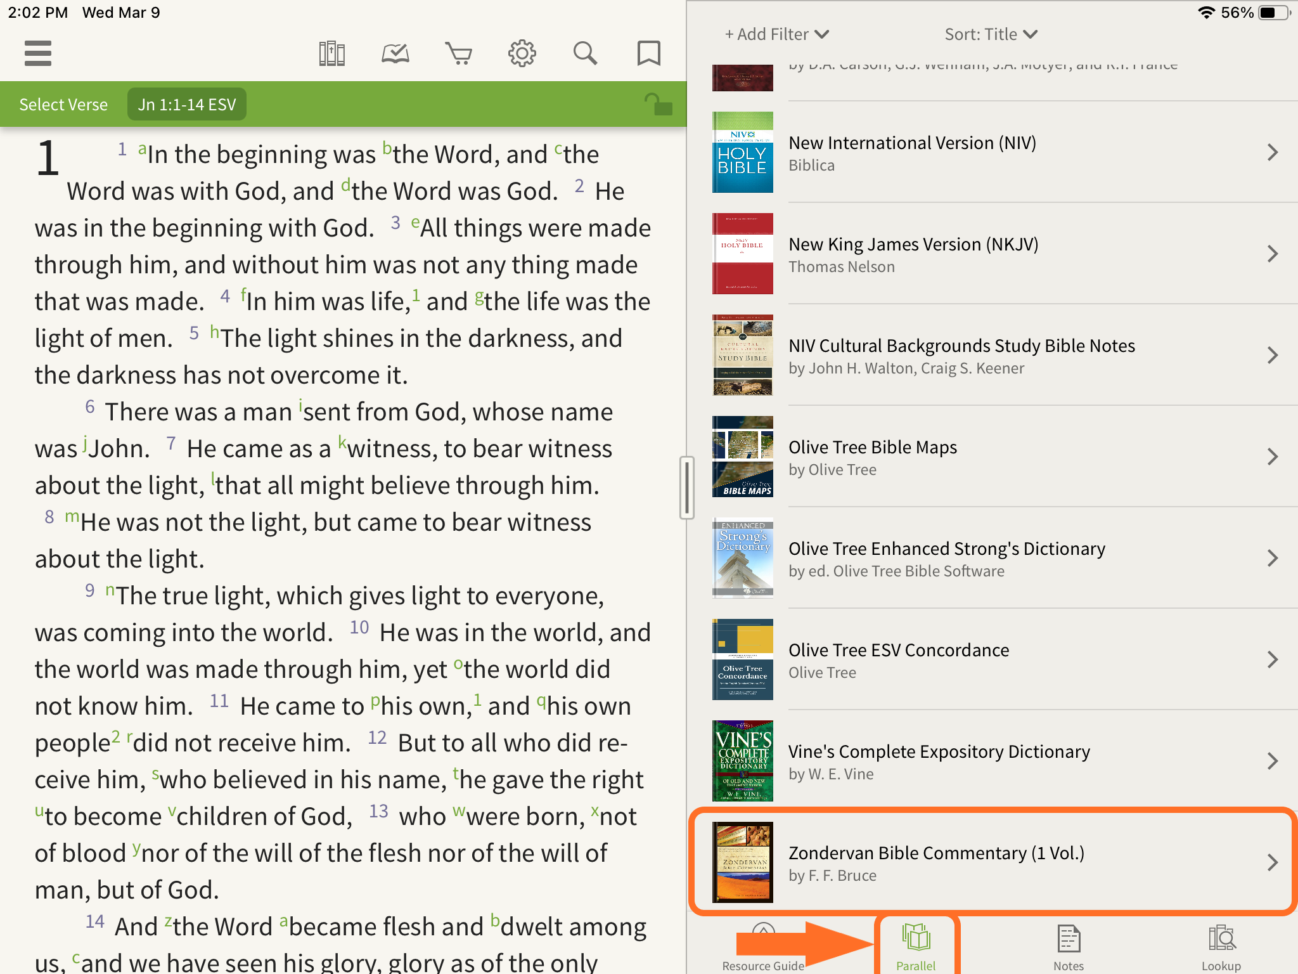Open the settings gear

click(522, 53)
